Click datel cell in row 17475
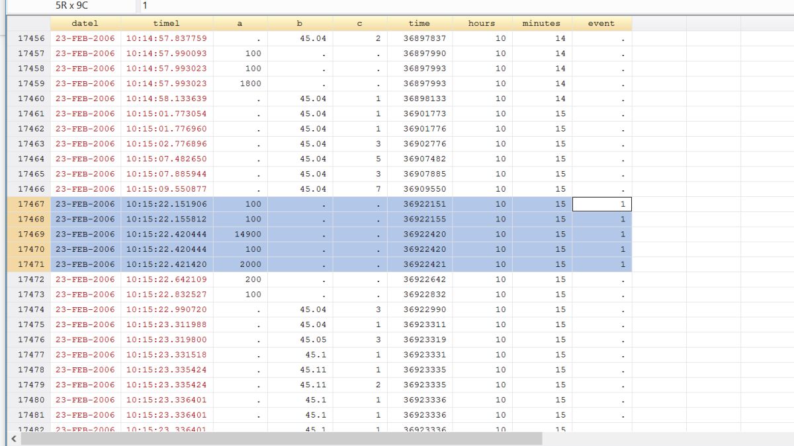This screenshot has height=446, width=794. click(85, 324)
